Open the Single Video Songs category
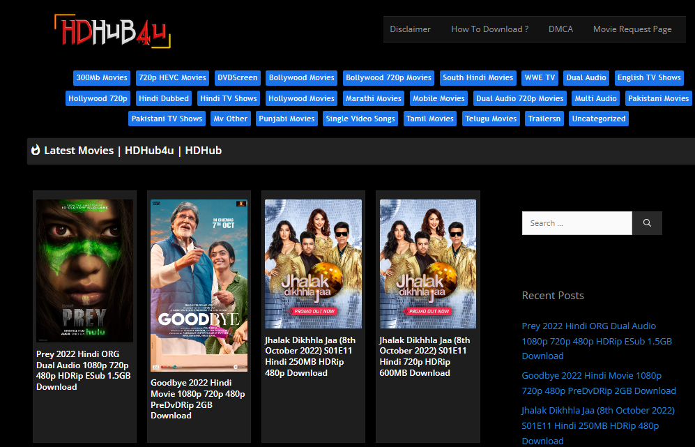Image resolution: width=695 pixels, height=447 pixels. point(360,119)
